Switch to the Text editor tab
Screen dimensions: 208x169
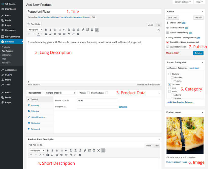click(x=158, y=25)
